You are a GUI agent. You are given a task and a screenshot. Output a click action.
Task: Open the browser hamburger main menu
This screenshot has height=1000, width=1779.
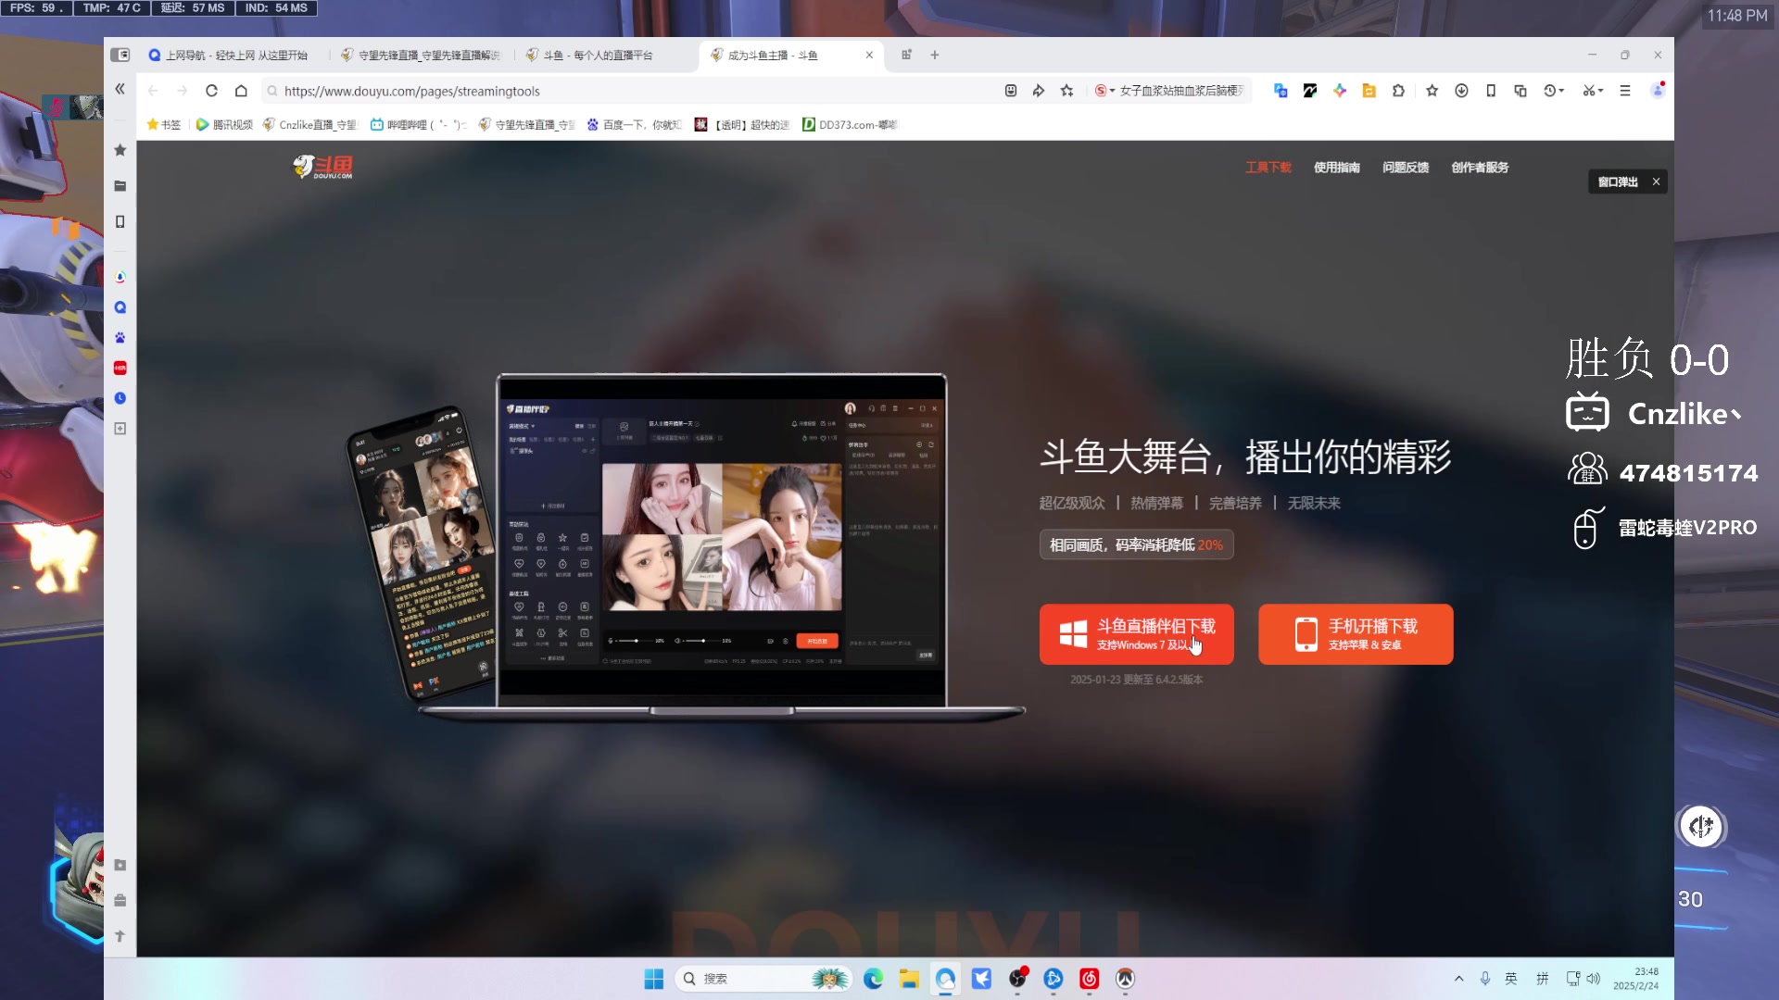1625,91
